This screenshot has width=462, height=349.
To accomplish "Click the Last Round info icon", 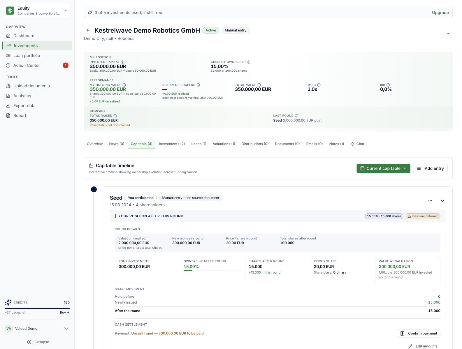I will pyautogui.click(x=296, y=116).
